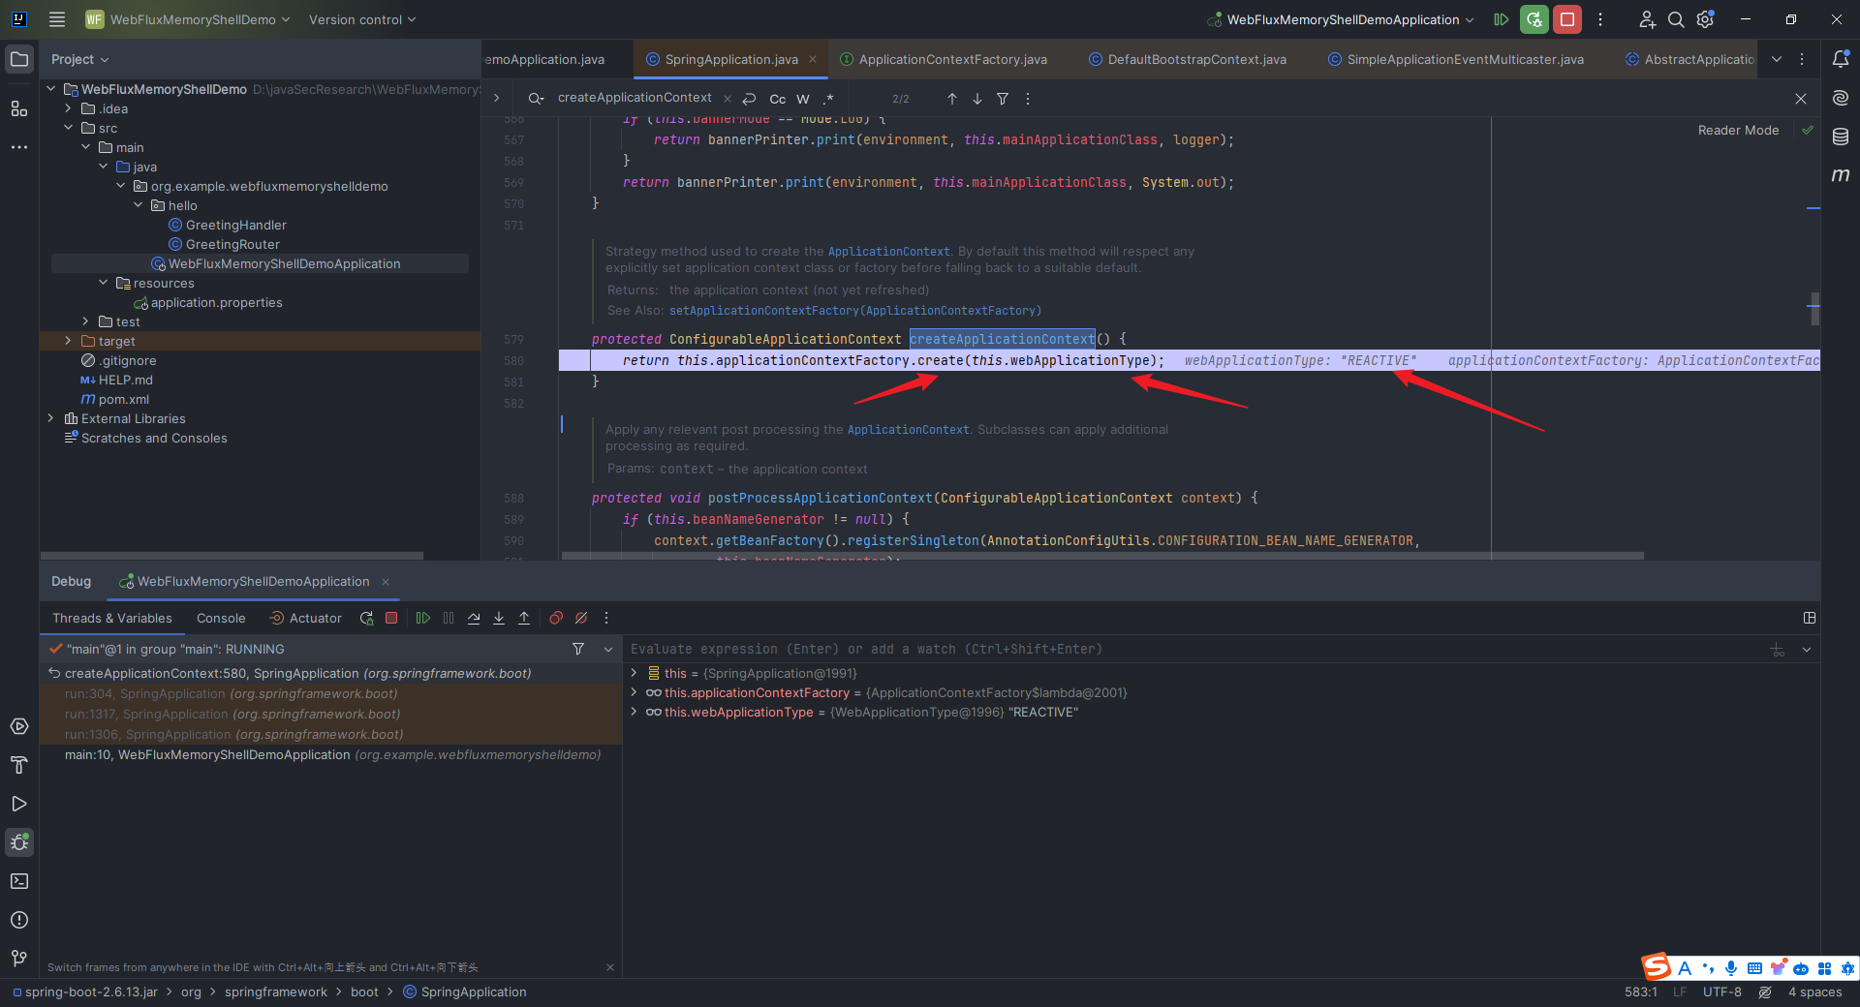Screen dimensions: 1860x1007
Task: Open Code With Me collaboration menu
Action: click(x=1647, y=19)
